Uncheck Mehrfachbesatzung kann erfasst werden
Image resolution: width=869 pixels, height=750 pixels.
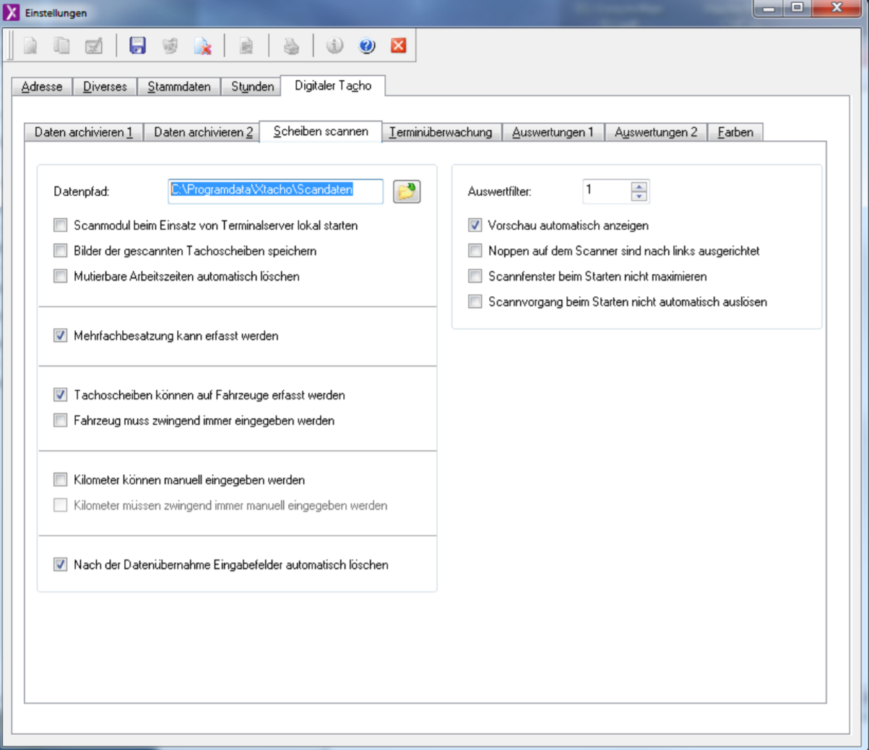tap(61, 335)
